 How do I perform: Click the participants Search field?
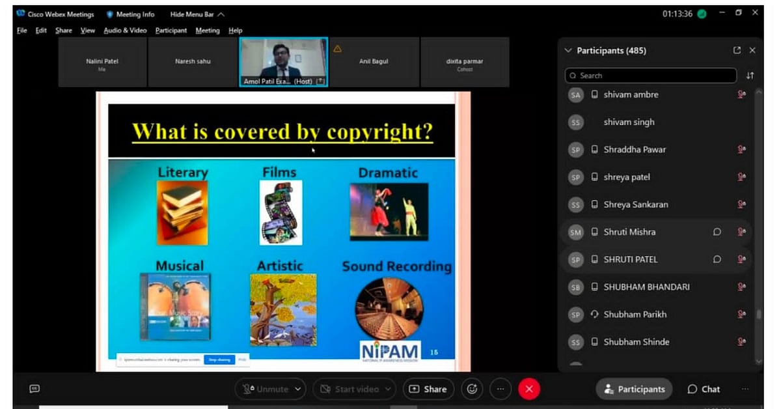(x=651, y=76)
